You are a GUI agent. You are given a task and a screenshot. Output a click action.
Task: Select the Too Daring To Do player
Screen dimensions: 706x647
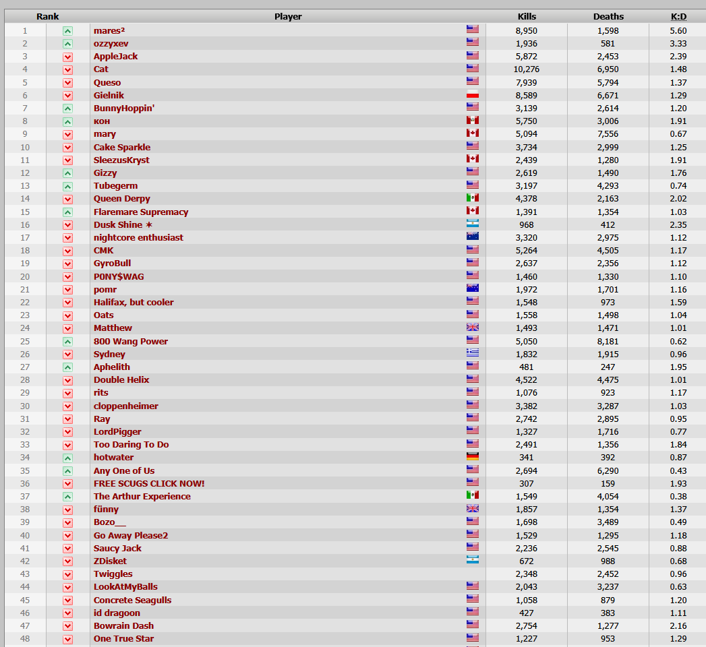coord(131,445)
